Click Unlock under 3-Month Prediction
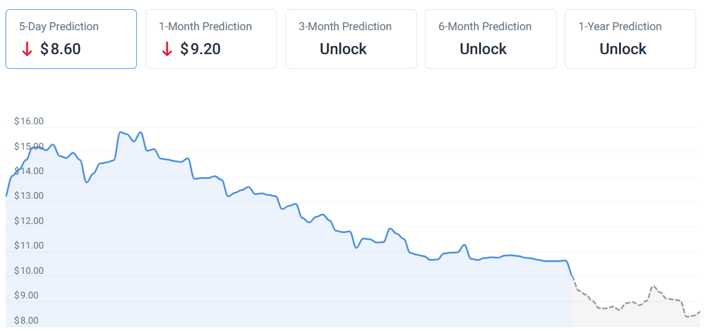Viewport: 706px width, 331px height. pyautogui.click(x=343, y=49)
